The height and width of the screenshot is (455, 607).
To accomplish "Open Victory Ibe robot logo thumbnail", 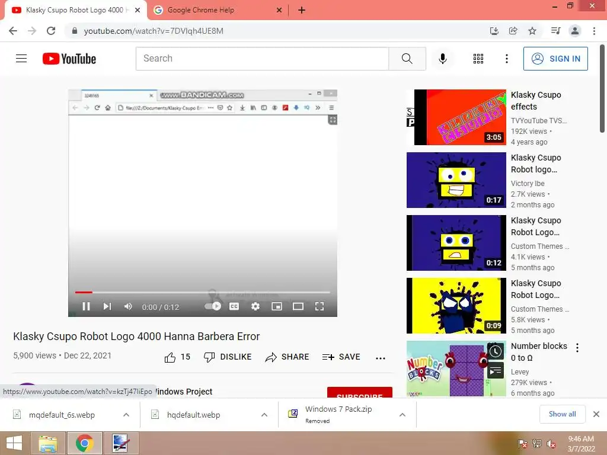I will pyautogui.click(x=456, y=180).
